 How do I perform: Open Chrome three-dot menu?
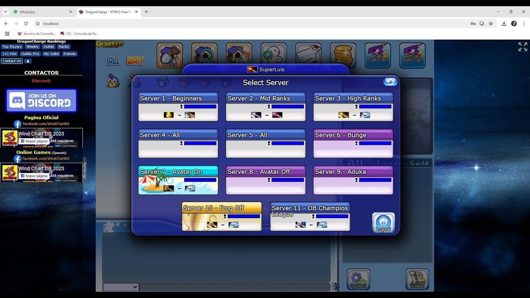(524, 24)
